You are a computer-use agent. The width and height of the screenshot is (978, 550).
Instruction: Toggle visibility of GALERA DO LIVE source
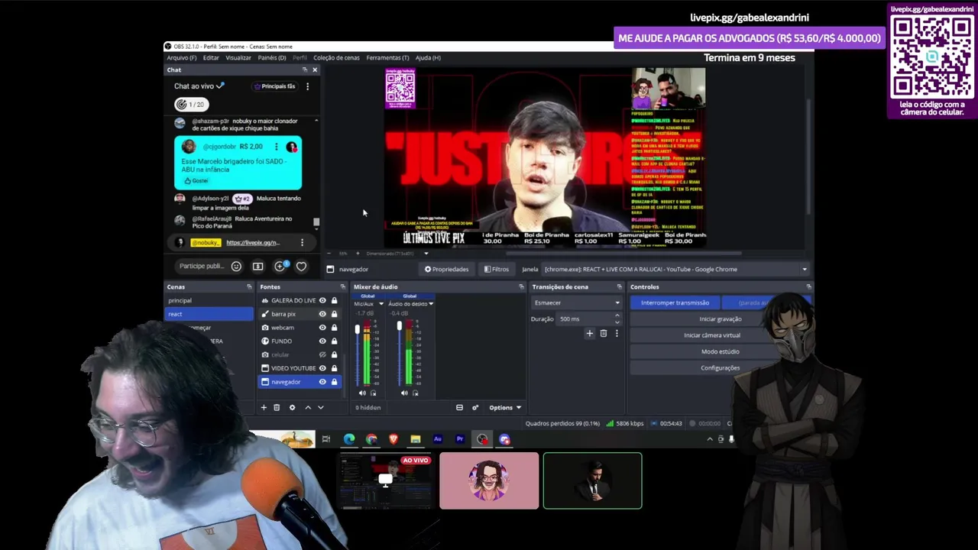322,300
